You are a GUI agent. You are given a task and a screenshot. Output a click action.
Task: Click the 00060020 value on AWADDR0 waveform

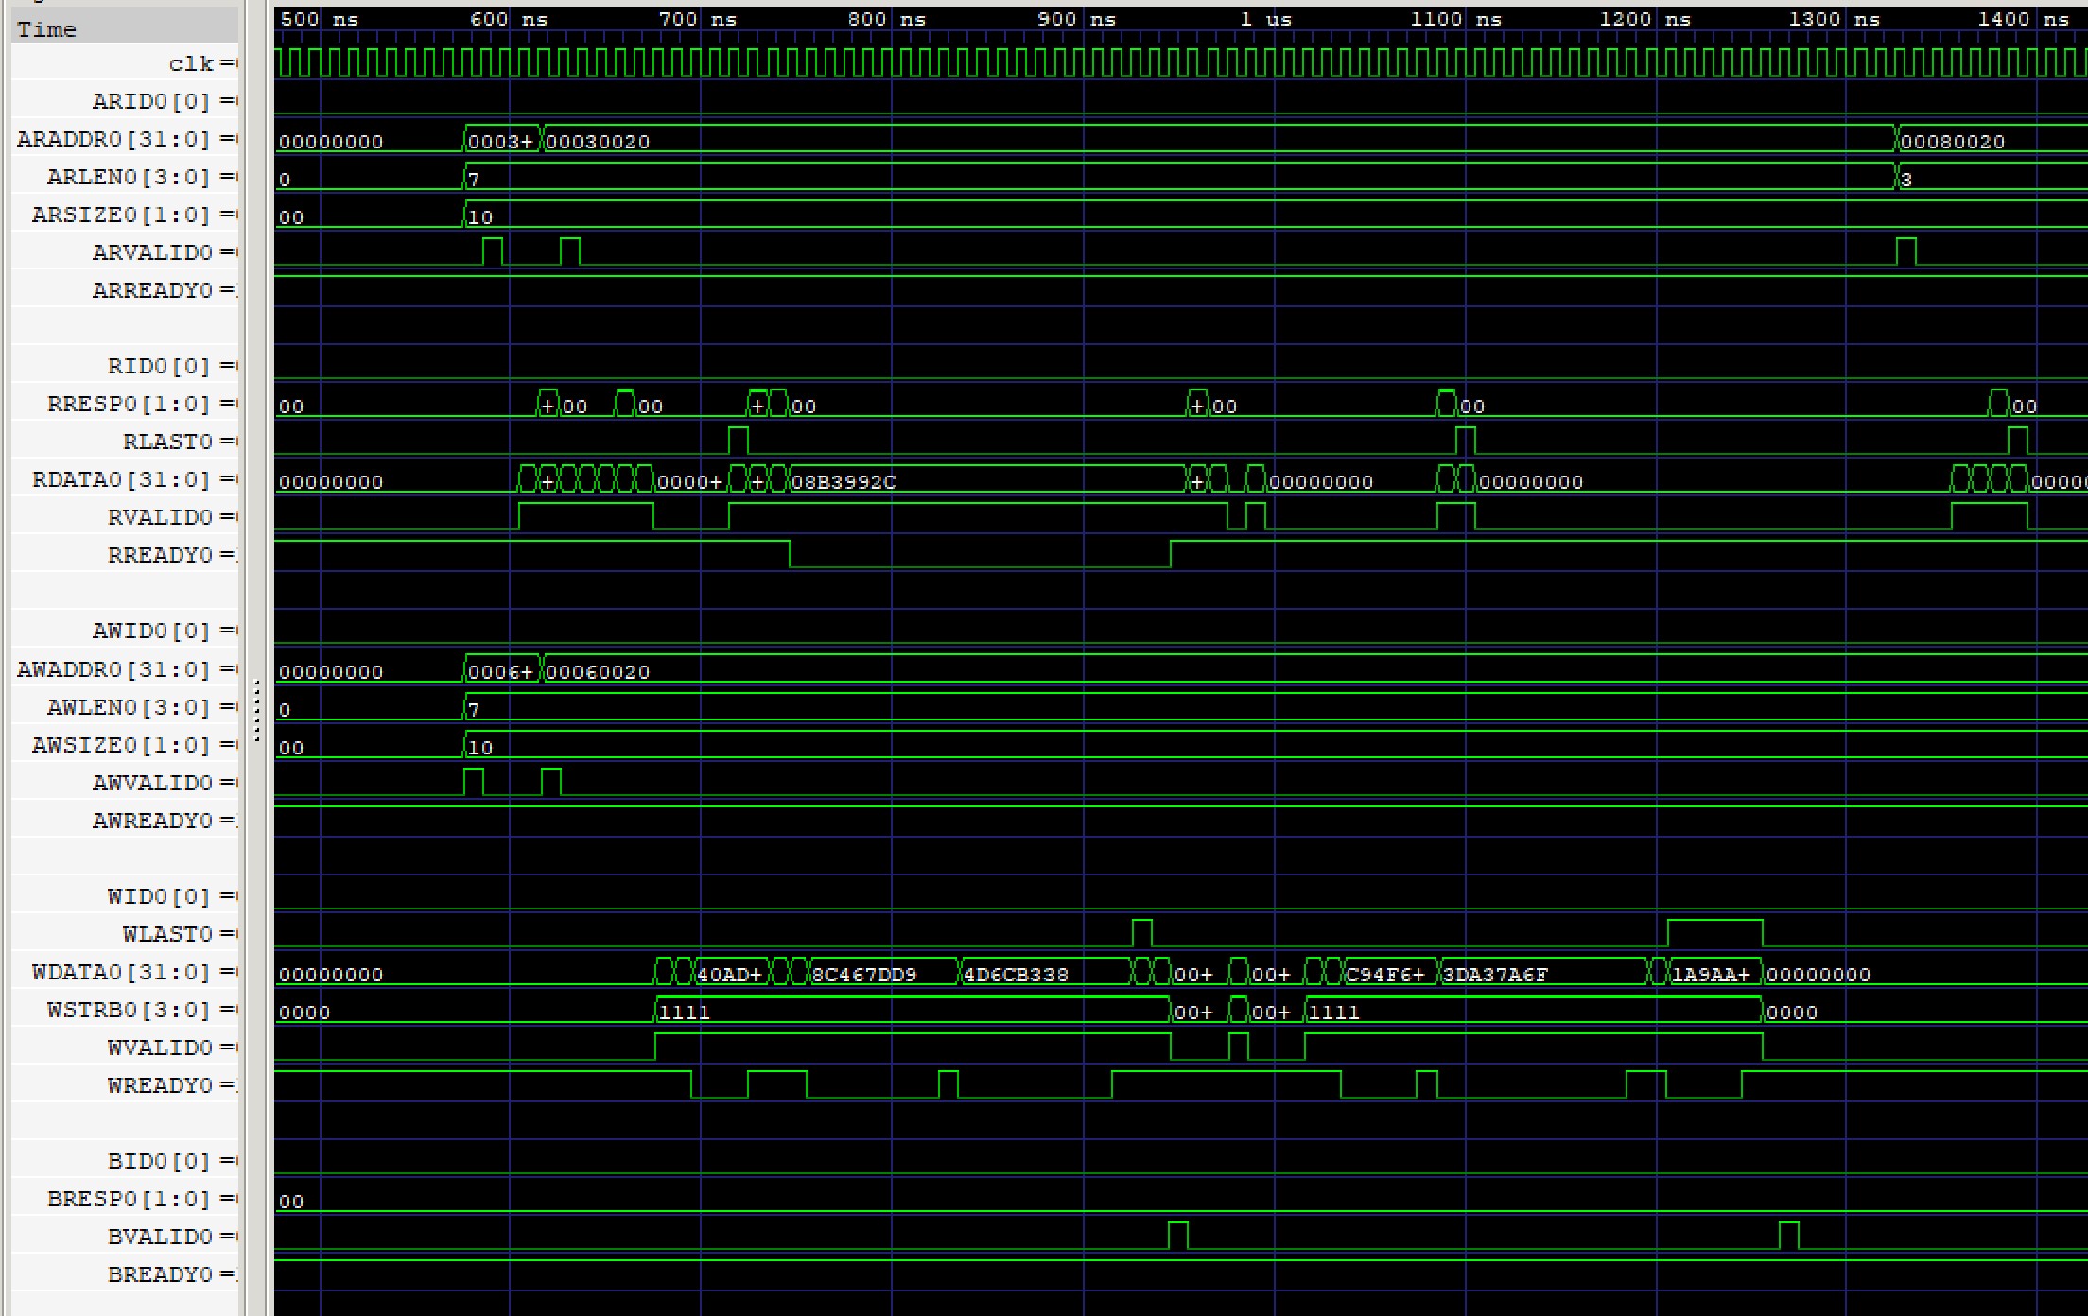(598, 672)
